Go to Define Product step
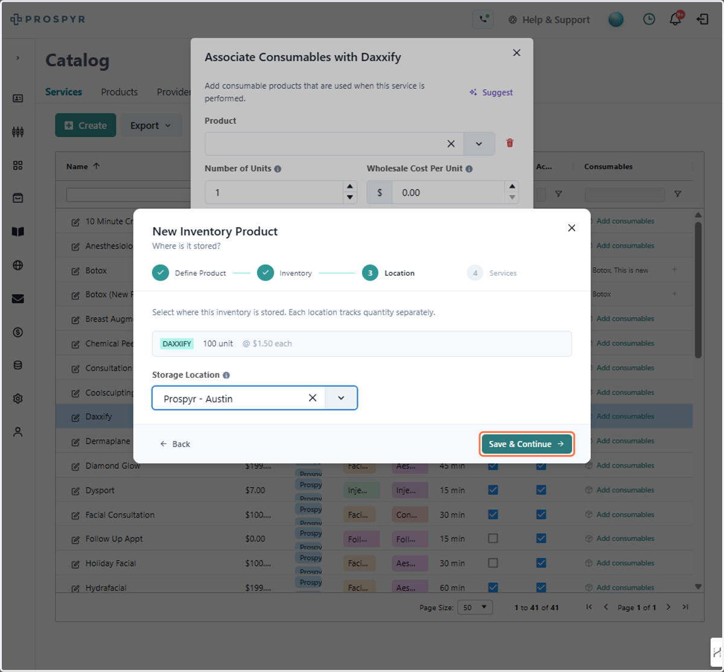The height and width of the screenshot is (672, 724). click(189, 273)
